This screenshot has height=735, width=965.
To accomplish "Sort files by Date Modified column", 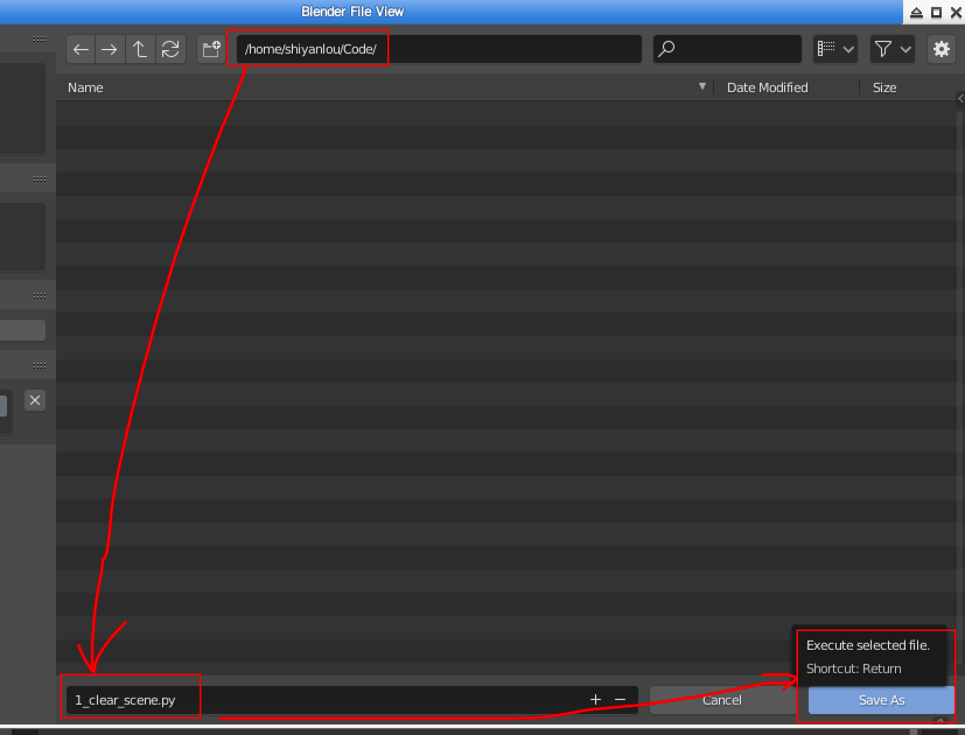I will (x=767, y=87).
